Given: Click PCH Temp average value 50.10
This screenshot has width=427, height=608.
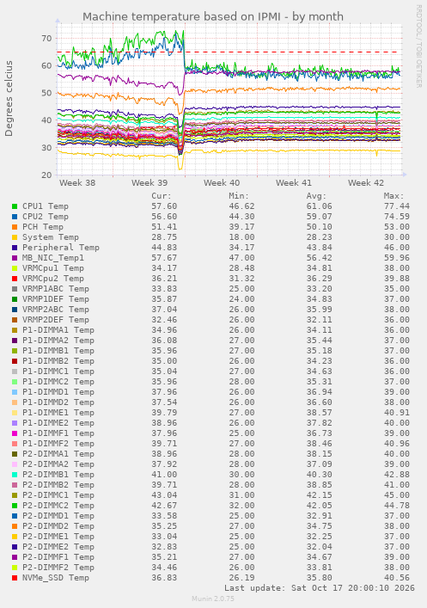Looking at the screenshot, I should coord(319,227).
